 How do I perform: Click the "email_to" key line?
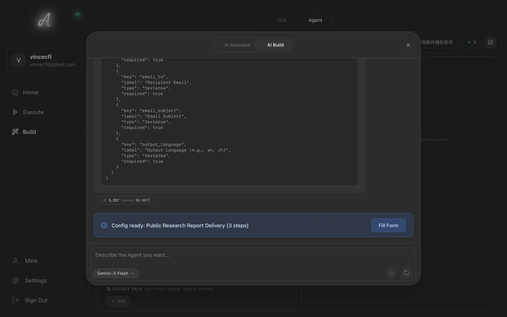(x=144, y=77)
